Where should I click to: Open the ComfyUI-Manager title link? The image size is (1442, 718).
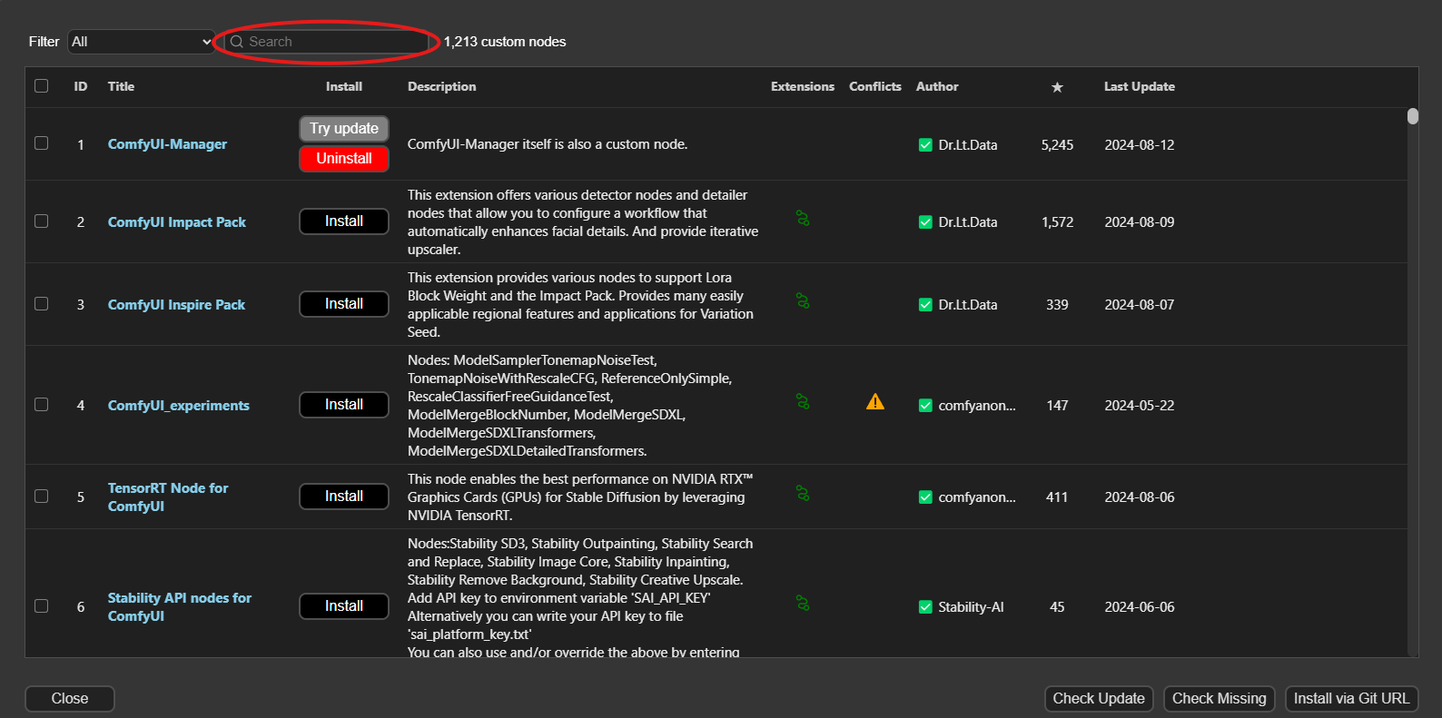click(x=167, y=144)
